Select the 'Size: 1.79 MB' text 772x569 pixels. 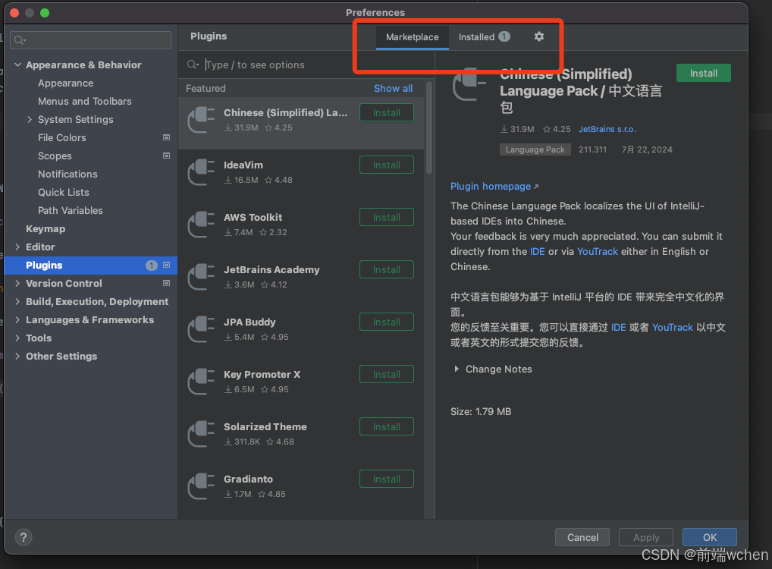pos(481,411)
